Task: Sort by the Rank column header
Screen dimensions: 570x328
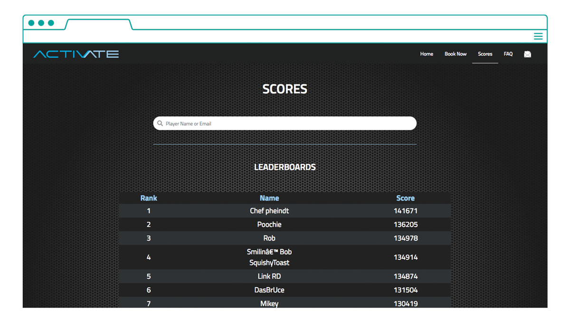Action: click(x=149, y=198)
